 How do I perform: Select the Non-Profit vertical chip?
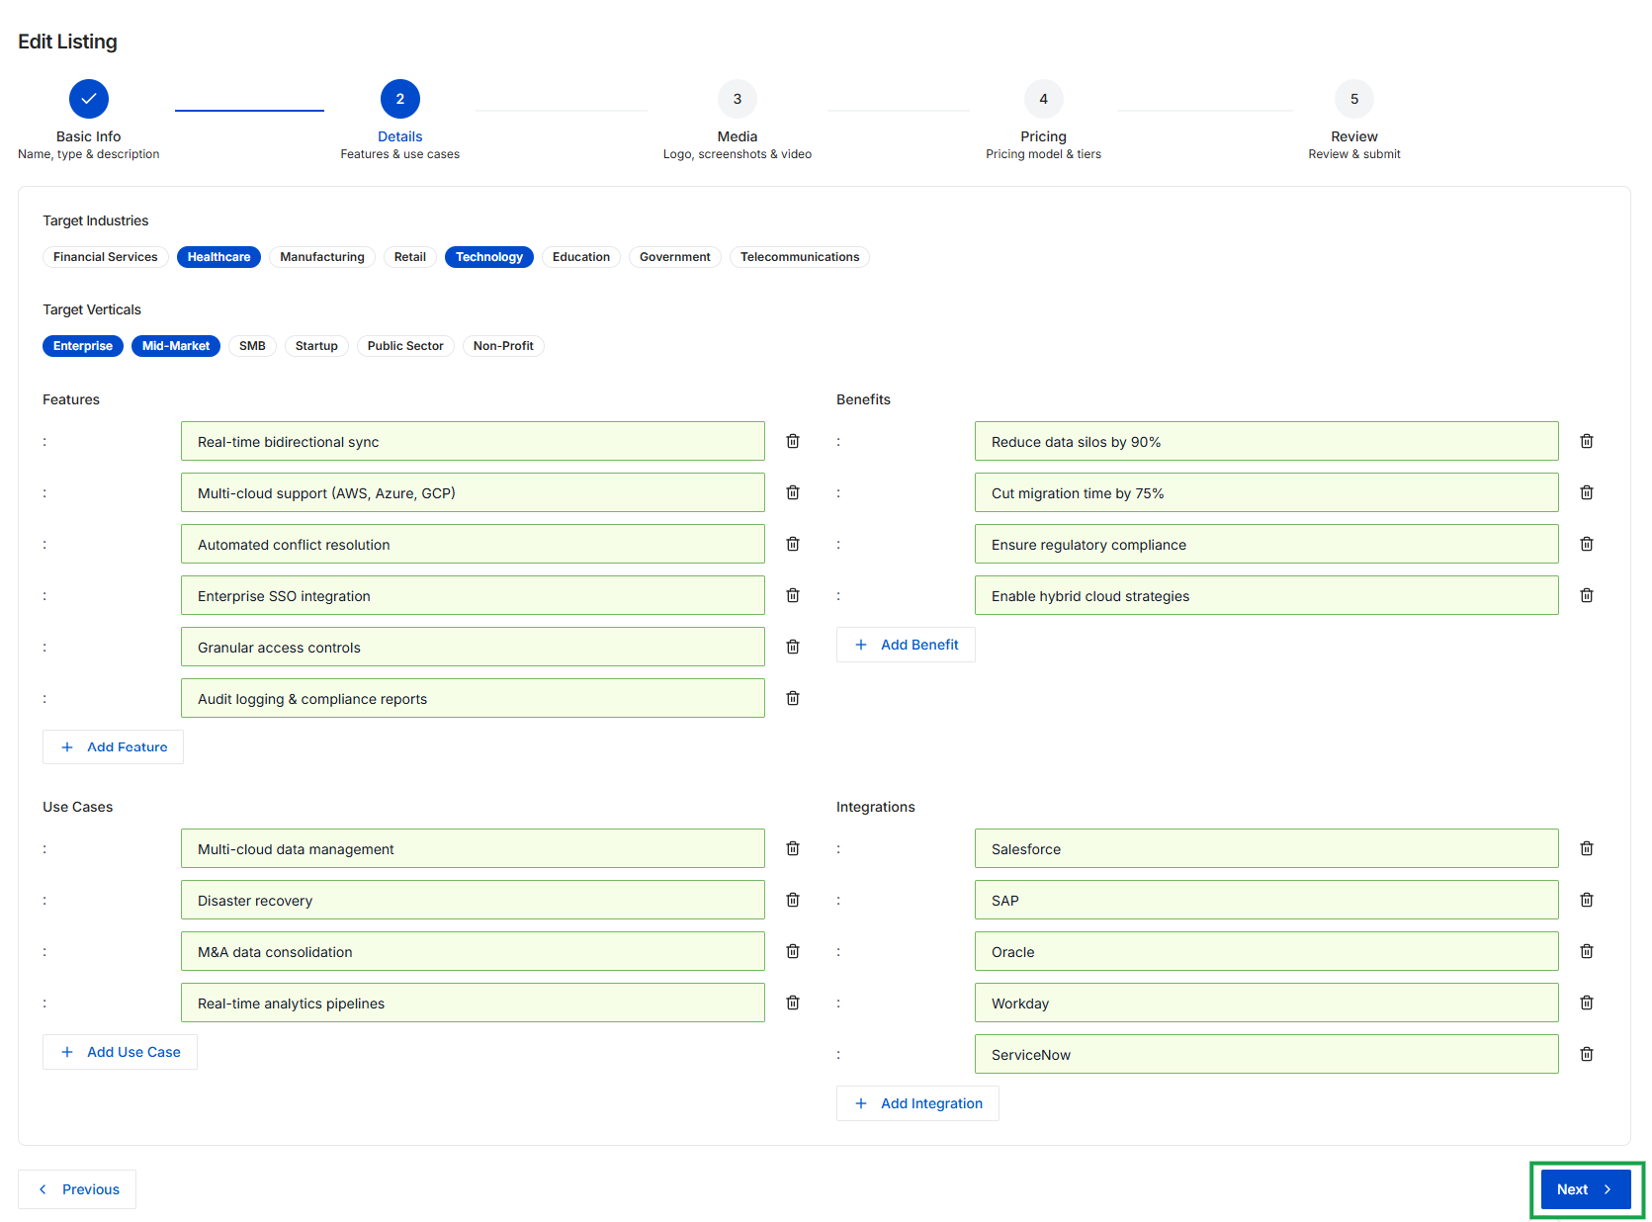(503, 346)
